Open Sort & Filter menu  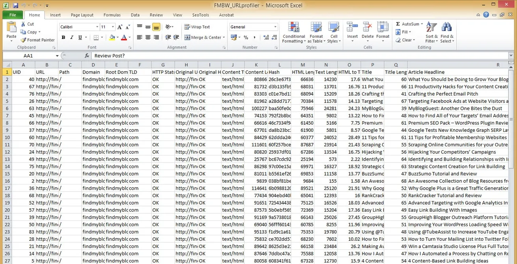coord(431,32)
